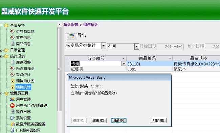
Task: Click the 操作日志 document icon
Action: click(x=12, y=112)
